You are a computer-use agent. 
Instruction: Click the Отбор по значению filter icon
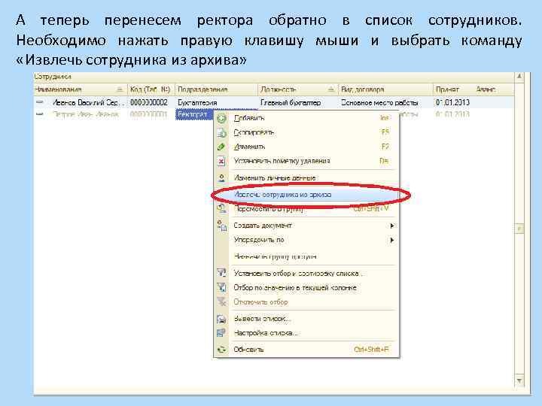click(x=221, y=287)
